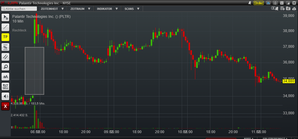This screenshot has height=139, width=298.
Task: Click the 2.414.432 S. volume label
Action: (19, 115)
